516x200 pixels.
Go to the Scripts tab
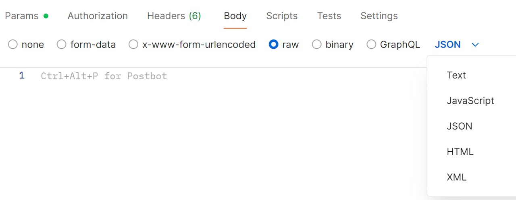282,16
